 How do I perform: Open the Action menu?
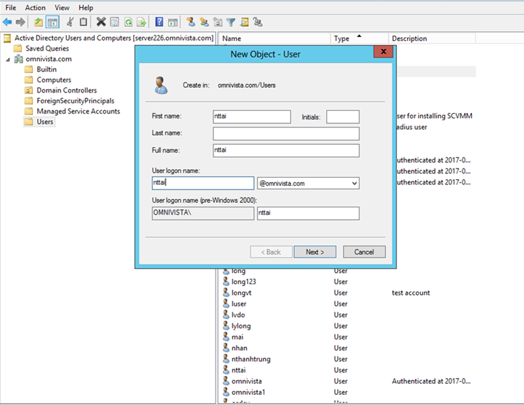(35, 7)
